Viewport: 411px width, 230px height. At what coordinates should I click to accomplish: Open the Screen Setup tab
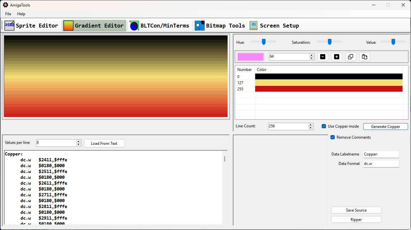[x=274, y=26]
